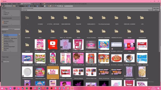Click Back to Previous button

[26, 4]
